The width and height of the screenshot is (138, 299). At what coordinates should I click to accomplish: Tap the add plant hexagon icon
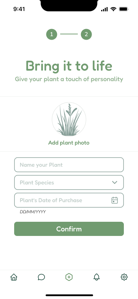pyautogui.click(x=69, y=277)
